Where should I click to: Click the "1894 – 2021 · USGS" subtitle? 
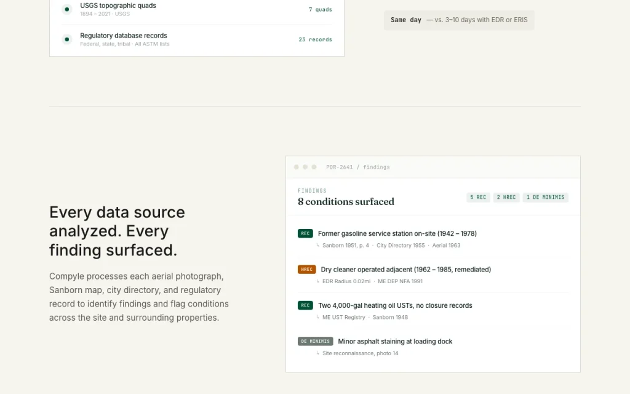tap(105, 14)
